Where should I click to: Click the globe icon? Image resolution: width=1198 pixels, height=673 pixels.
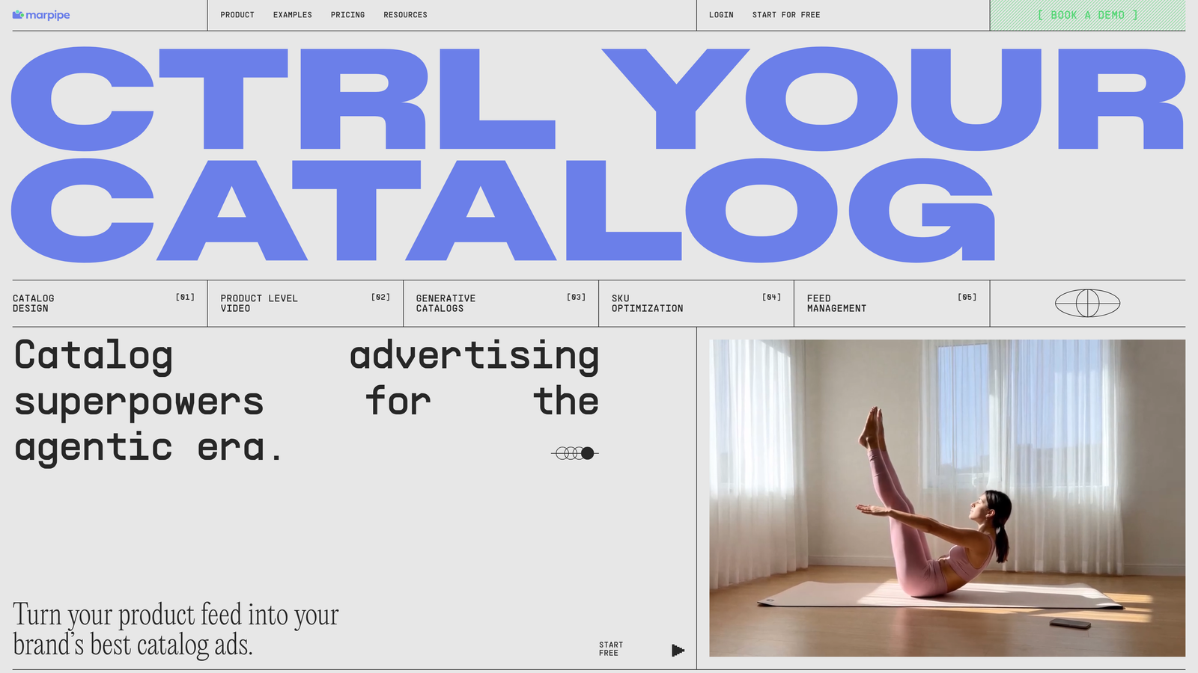coord(1087,303)
